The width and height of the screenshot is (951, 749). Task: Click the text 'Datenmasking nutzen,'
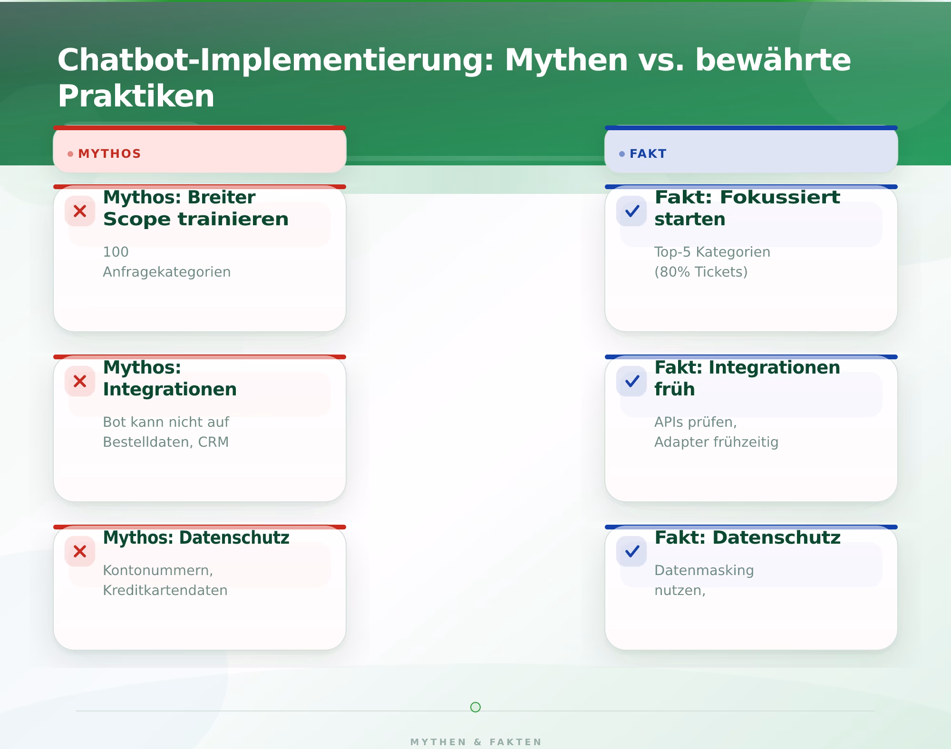[x=704, y=580]
